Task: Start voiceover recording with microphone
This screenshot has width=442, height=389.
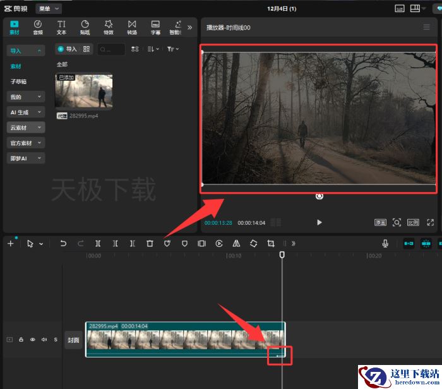Action: pyautogui.click(x=385, y=243)
